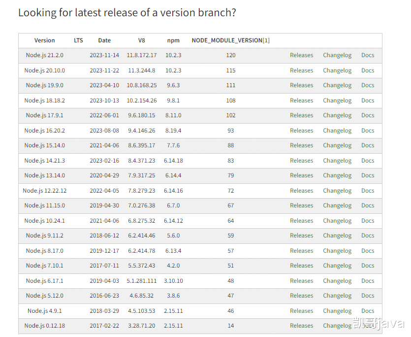Open Changelog for Node.js 5.12.0

(x=337, y=296)
